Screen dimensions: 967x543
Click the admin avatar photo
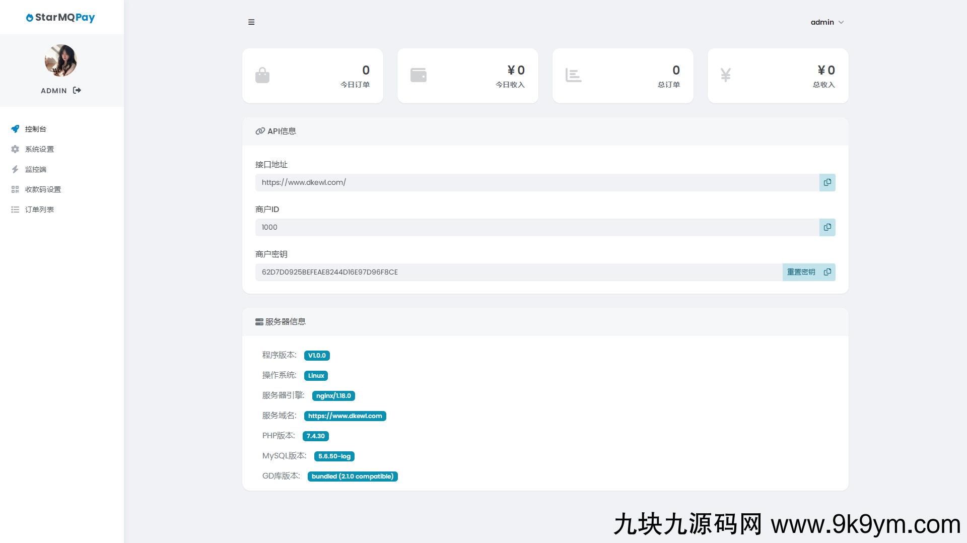[60, 60]
